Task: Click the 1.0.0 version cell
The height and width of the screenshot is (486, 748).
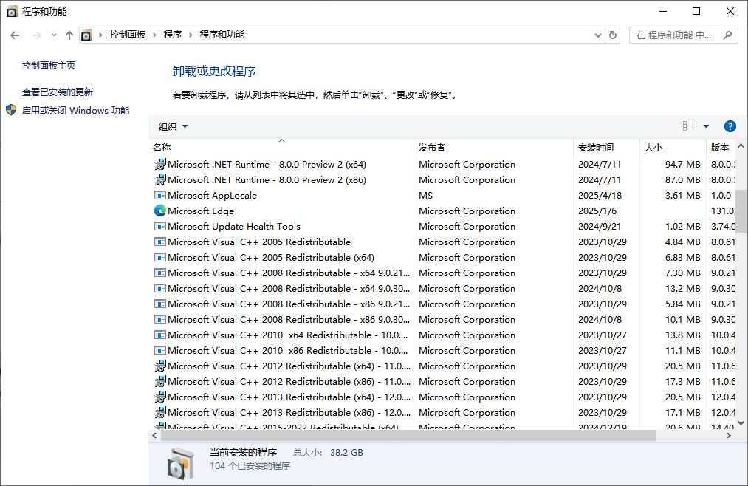Action: [721, 196]
